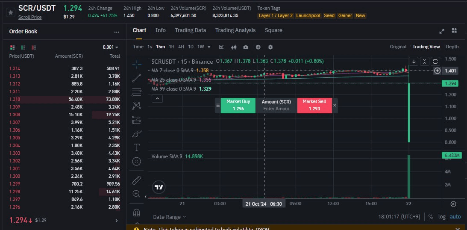This screenshot has height=230, width=467.
Task: Select the 1s interval
Action: coord(150,47)
